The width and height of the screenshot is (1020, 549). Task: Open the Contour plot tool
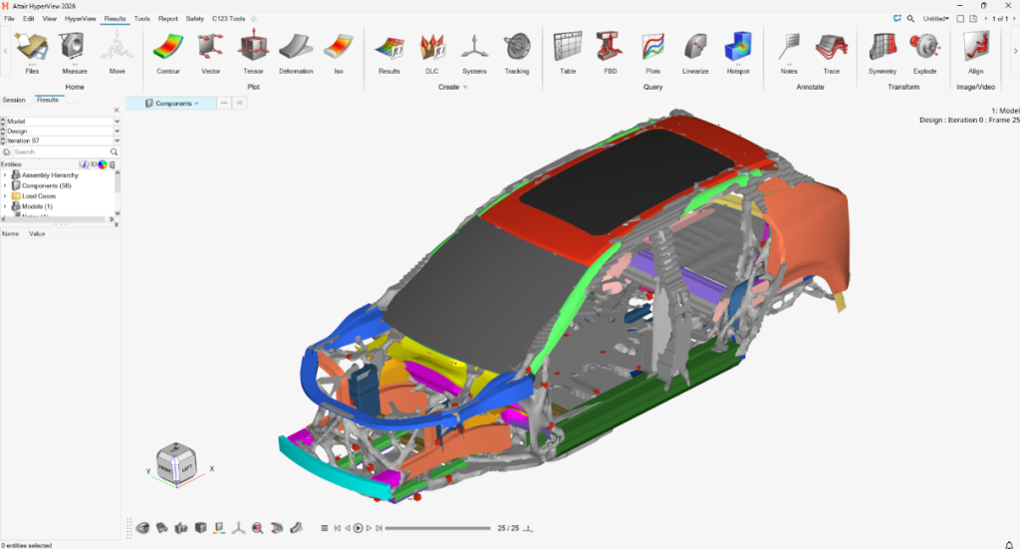click(167, 52)
